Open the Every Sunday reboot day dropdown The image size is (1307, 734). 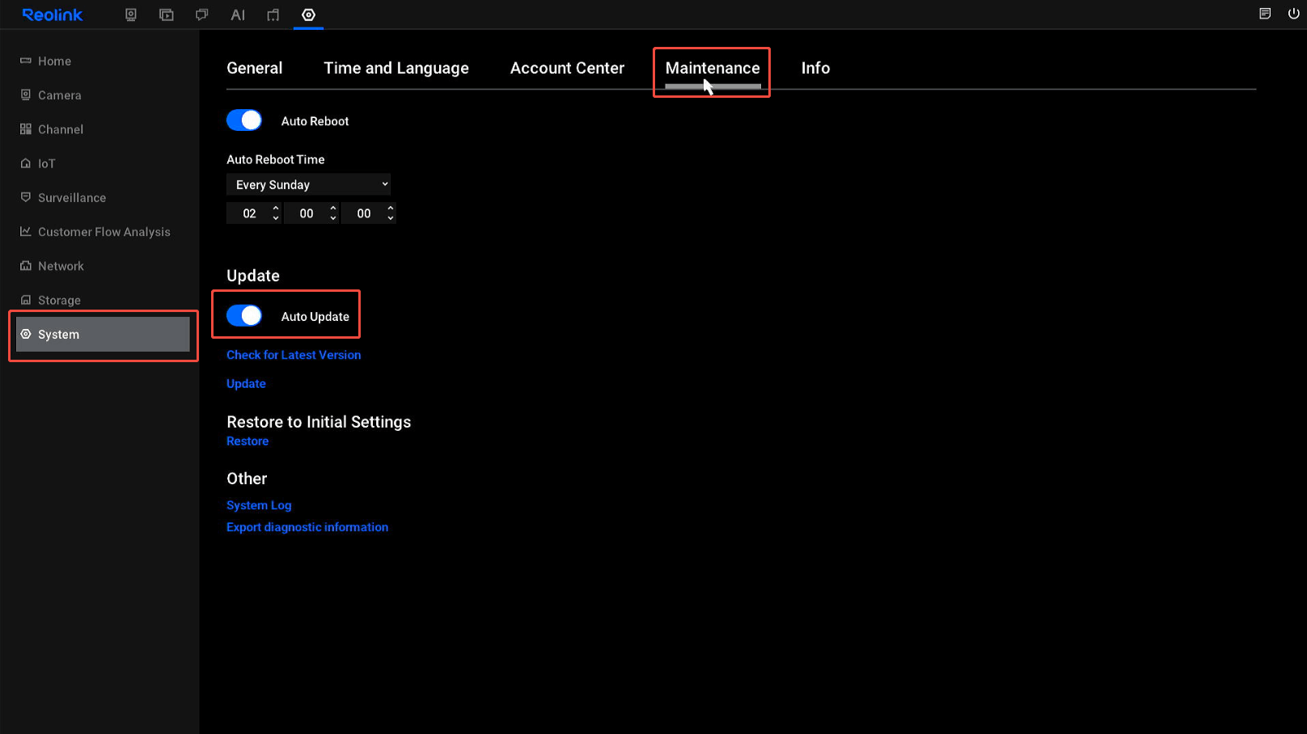pyautogui.click(x=308, y=185)
